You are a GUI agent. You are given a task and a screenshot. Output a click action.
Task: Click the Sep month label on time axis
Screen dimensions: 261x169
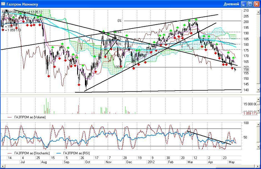(x=66, y=162)
